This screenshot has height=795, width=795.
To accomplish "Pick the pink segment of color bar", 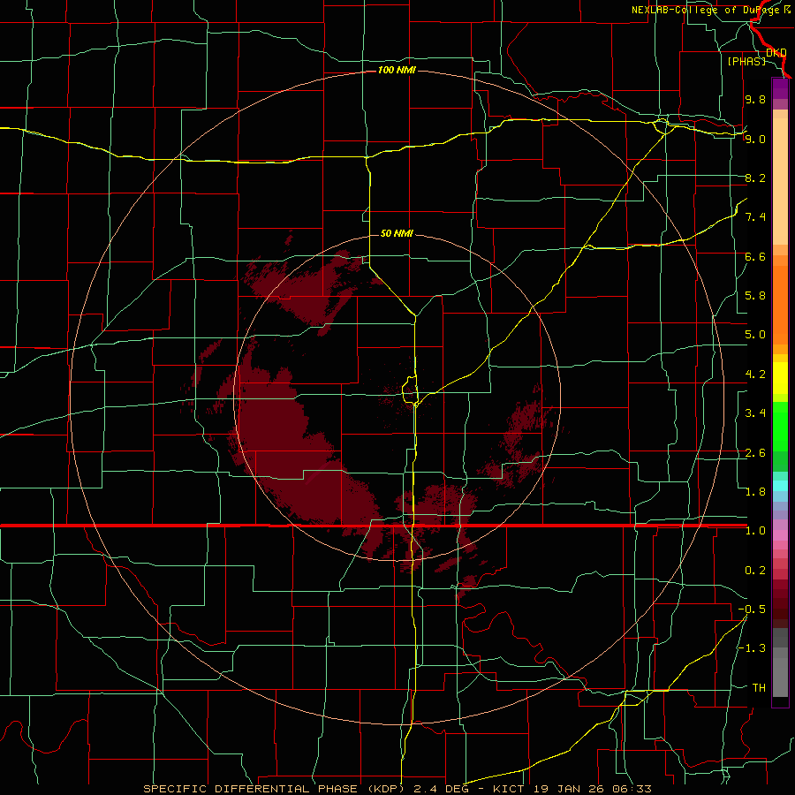I will click(780, 535).
